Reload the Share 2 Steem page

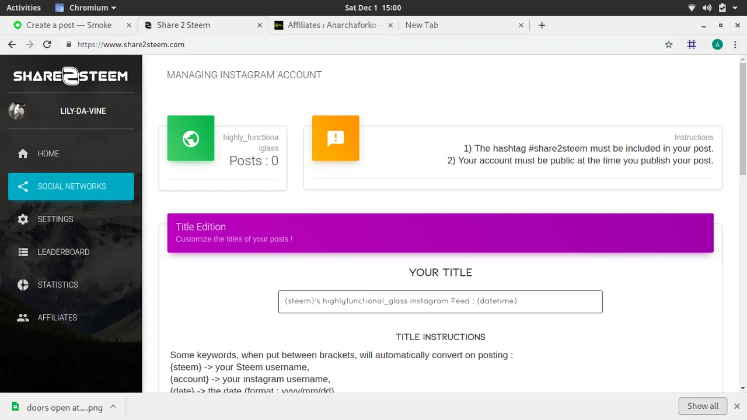(x=47, y=44)
